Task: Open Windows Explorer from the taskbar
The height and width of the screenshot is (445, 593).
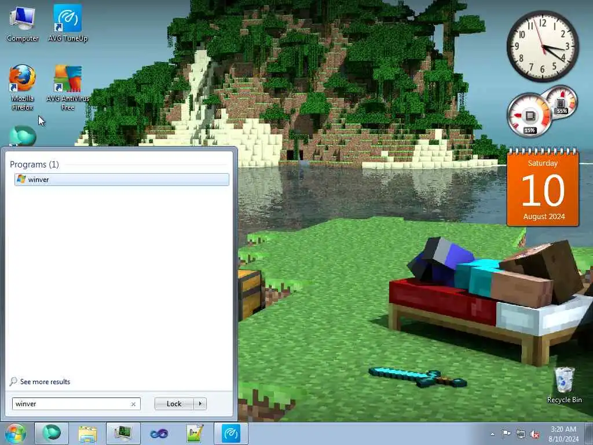Action: tap(87, 433)
